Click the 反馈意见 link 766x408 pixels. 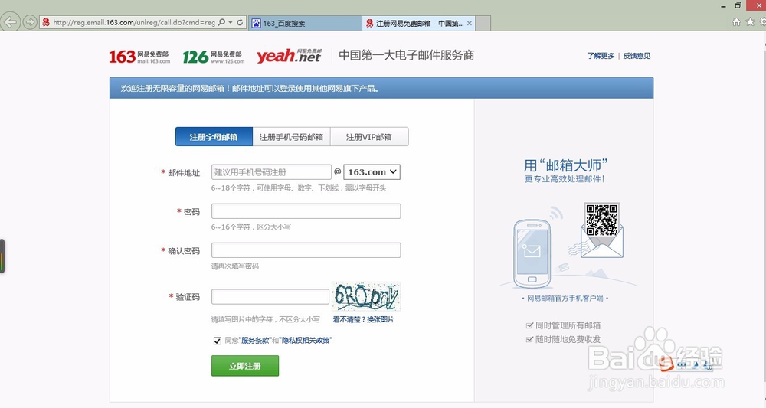[x=637, y=56]
